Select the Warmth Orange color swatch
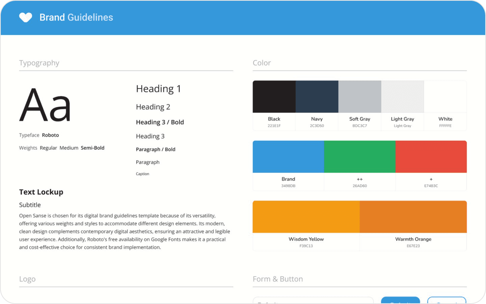 (x=413, y=217)
